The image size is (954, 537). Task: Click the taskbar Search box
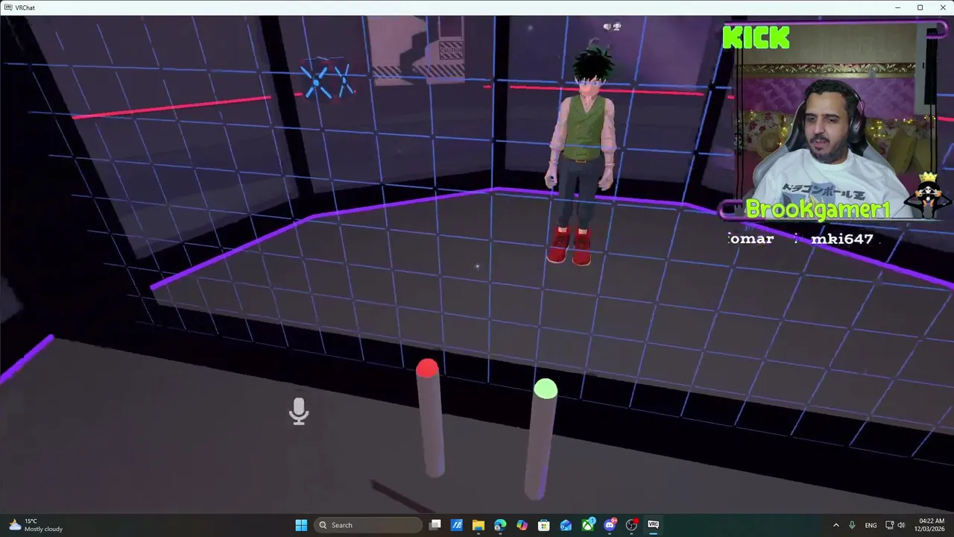pos(368,525)
